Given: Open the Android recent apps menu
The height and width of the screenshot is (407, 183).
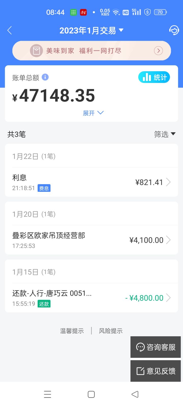Looking at the screenshot, I should pos(48,394).
